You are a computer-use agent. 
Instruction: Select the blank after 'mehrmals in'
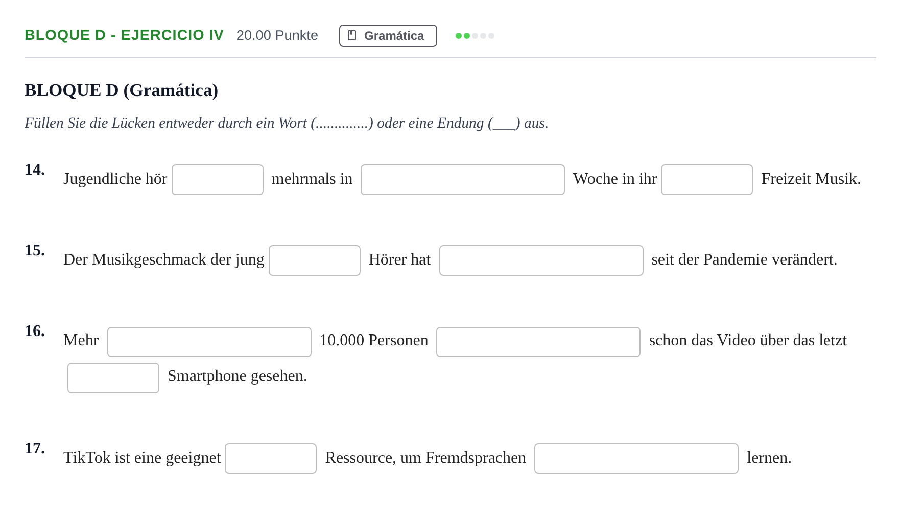463,180
